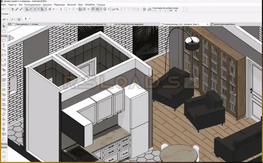Open the Окно menu
Viewport: 263px width, 163px height.
81,5
